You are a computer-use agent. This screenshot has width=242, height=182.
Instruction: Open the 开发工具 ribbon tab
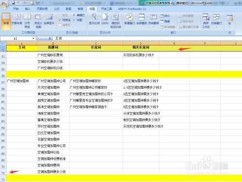(x=106, y=9)
